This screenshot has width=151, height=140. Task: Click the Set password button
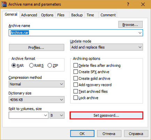(106, 115)
